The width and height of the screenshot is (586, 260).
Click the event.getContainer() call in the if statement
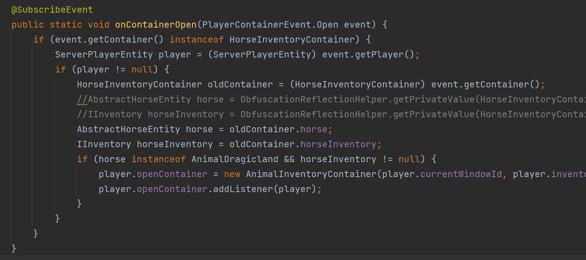point(109,39)
